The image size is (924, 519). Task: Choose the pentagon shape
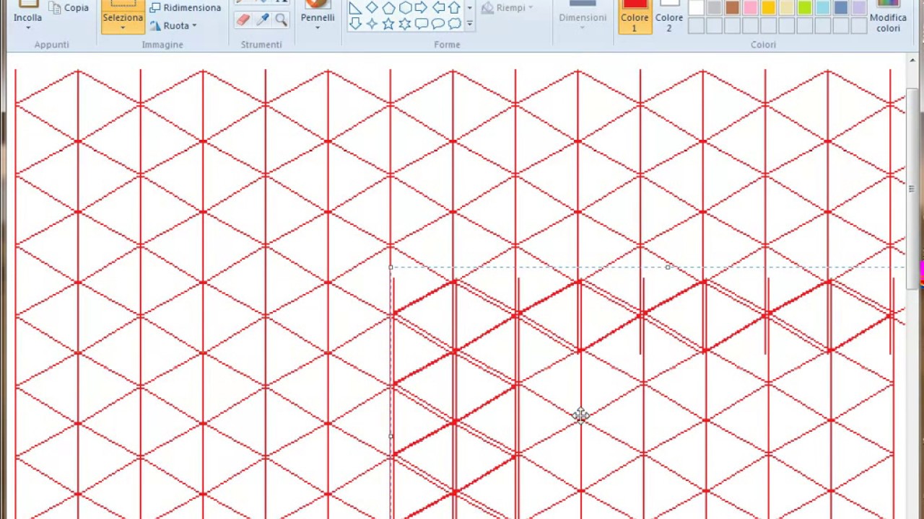388,8
